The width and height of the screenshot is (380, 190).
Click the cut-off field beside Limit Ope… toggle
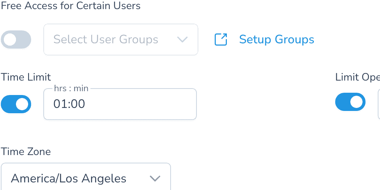tap(379, 104)
